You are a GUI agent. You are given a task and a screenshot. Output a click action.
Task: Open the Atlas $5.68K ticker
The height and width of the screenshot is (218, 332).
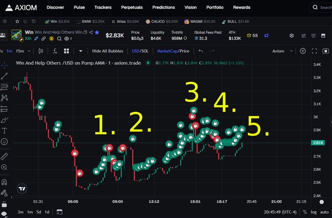[125, 21]
